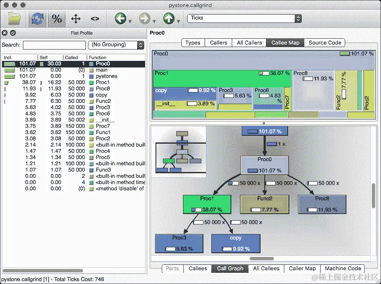Select the Proc1 node in call graph

207,204
